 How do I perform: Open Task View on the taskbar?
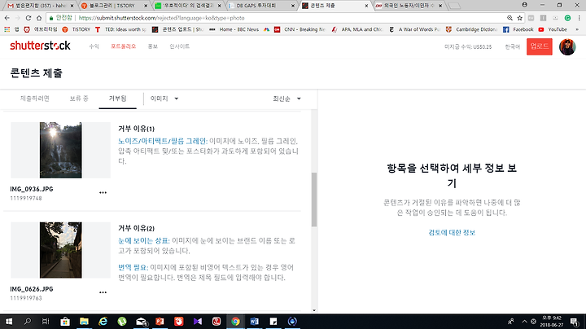(46, 322)
